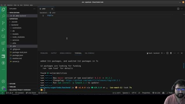
Task: Close the terminal panel
Action: coord(182,53)
